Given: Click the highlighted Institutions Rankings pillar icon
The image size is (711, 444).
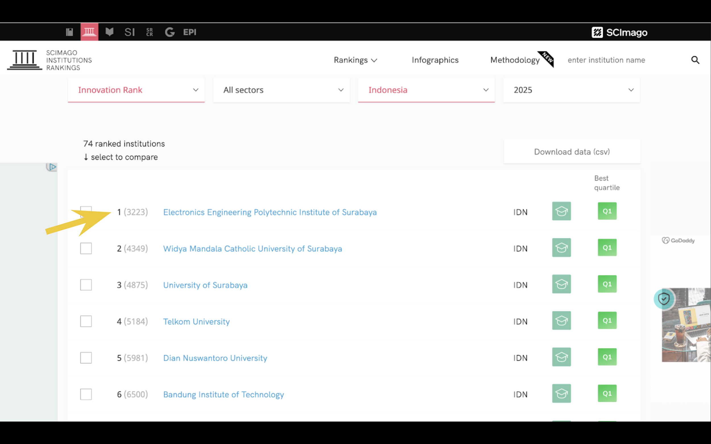Looking at the screenshot, I should pyautogui.click(x=89, y=32).
